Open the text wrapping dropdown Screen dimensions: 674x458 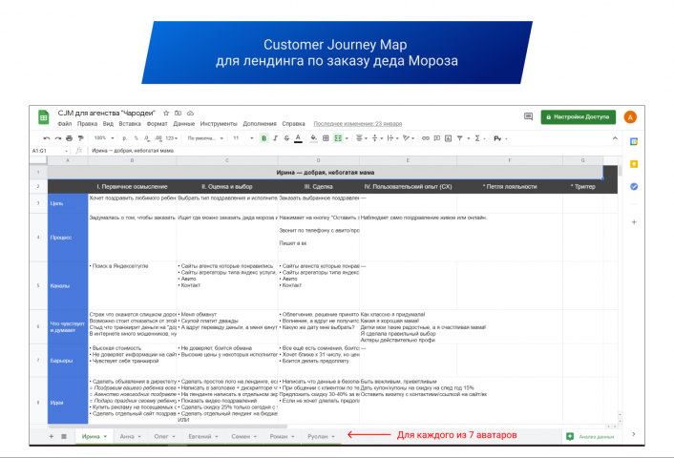[392, 138]
